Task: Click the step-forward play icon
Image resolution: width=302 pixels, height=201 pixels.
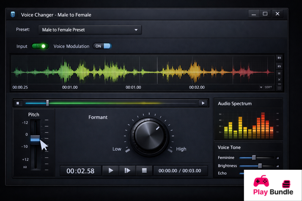Action: (127, 170)
